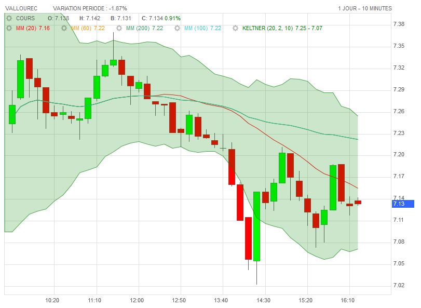
Task: Click the 11:10 time axis label
Action: [94, 300]
